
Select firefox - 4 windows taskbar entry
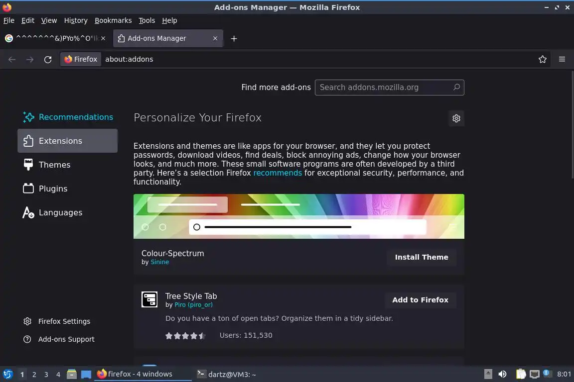(x=143, y=374)
